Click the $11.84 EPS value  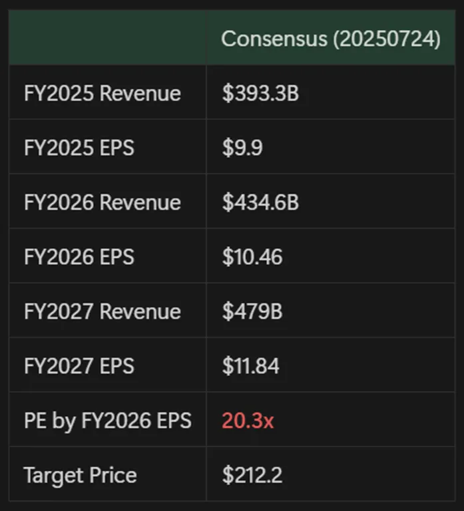pos(251,366)
